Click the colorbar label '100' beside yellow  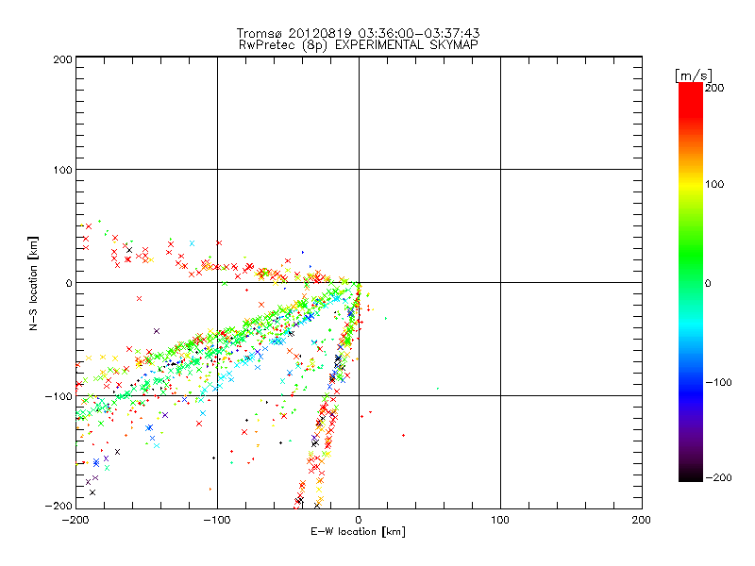point(714,184)
